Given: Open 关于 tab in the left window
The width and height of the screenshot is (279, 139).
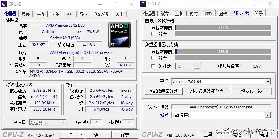Looking at the screenshot, I should [119, 14].
